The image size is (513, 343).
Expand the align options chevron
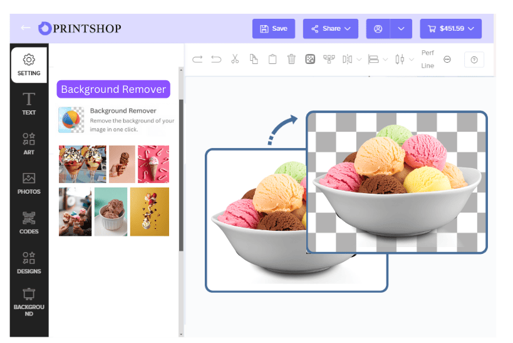click(x=385, y=60)
